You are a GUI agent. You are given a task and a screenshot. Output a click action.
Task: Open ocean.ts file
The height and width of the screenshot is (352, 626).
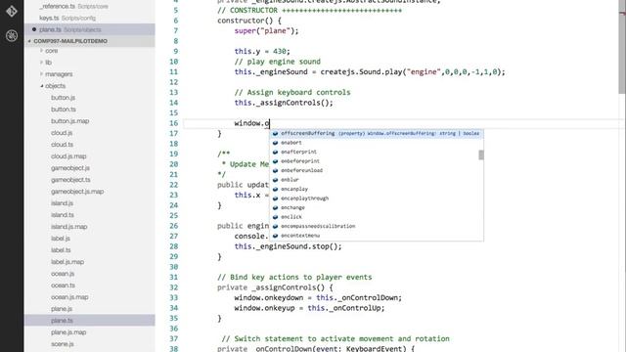[63, 286]
